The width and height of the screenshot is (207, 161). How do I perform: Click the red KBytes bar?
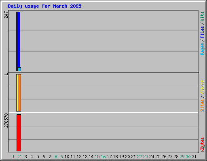point(19,133)
